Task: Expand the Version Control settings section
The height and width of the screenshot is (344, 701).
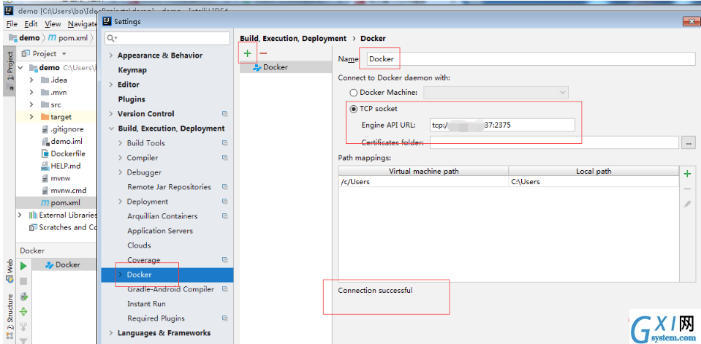Action: pos(111,114)
